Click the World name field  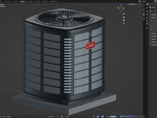[x=155, y=11]
